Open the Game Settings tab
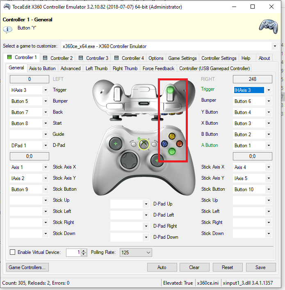 (x=182, y=58)
